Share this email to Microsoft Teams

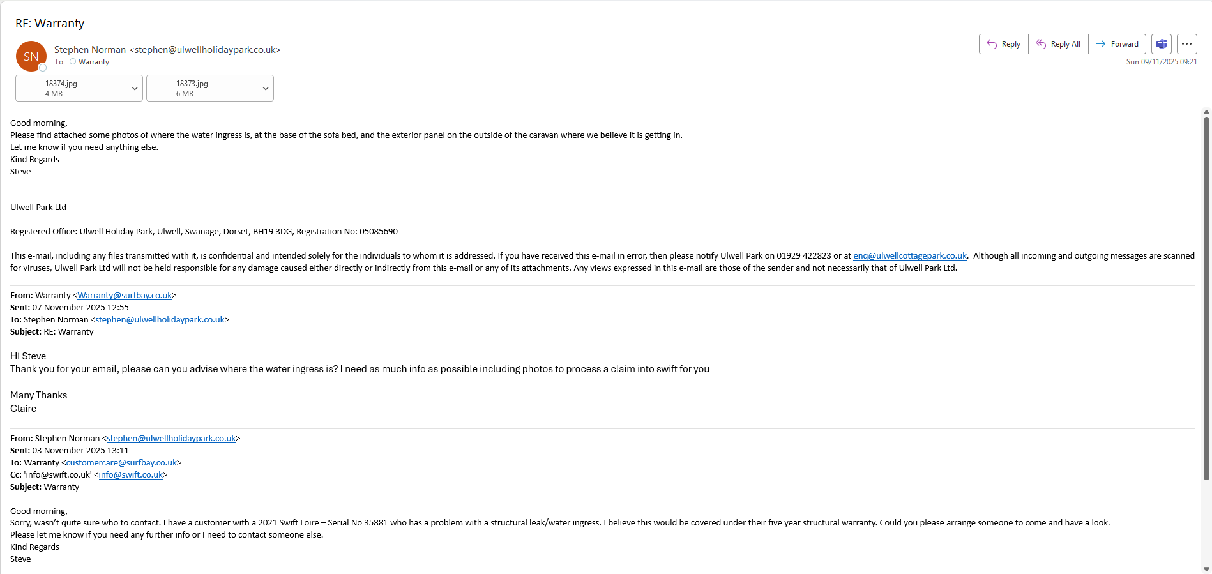(x=1162, y=44)
